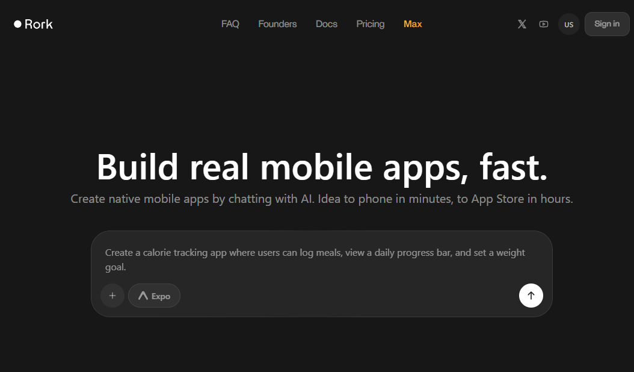Open the Docs link

point(326,24)
